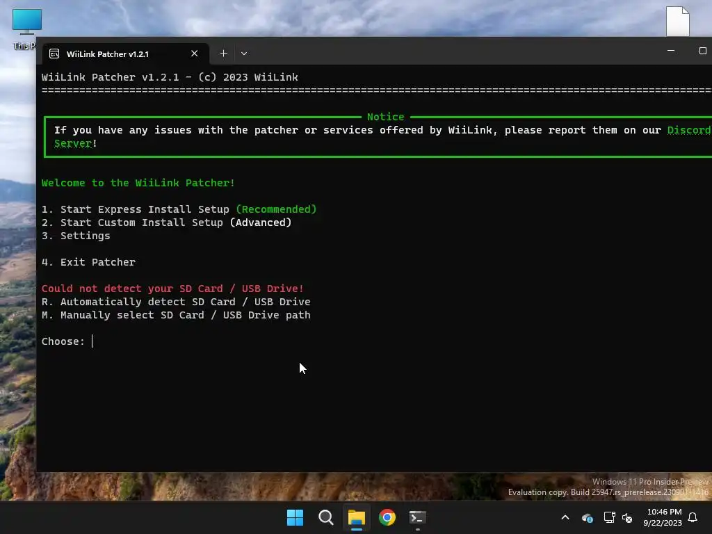
Task: Close the WiiLink Patcher terminal tab
Action: pyautogui.click(x=195, y=54)
